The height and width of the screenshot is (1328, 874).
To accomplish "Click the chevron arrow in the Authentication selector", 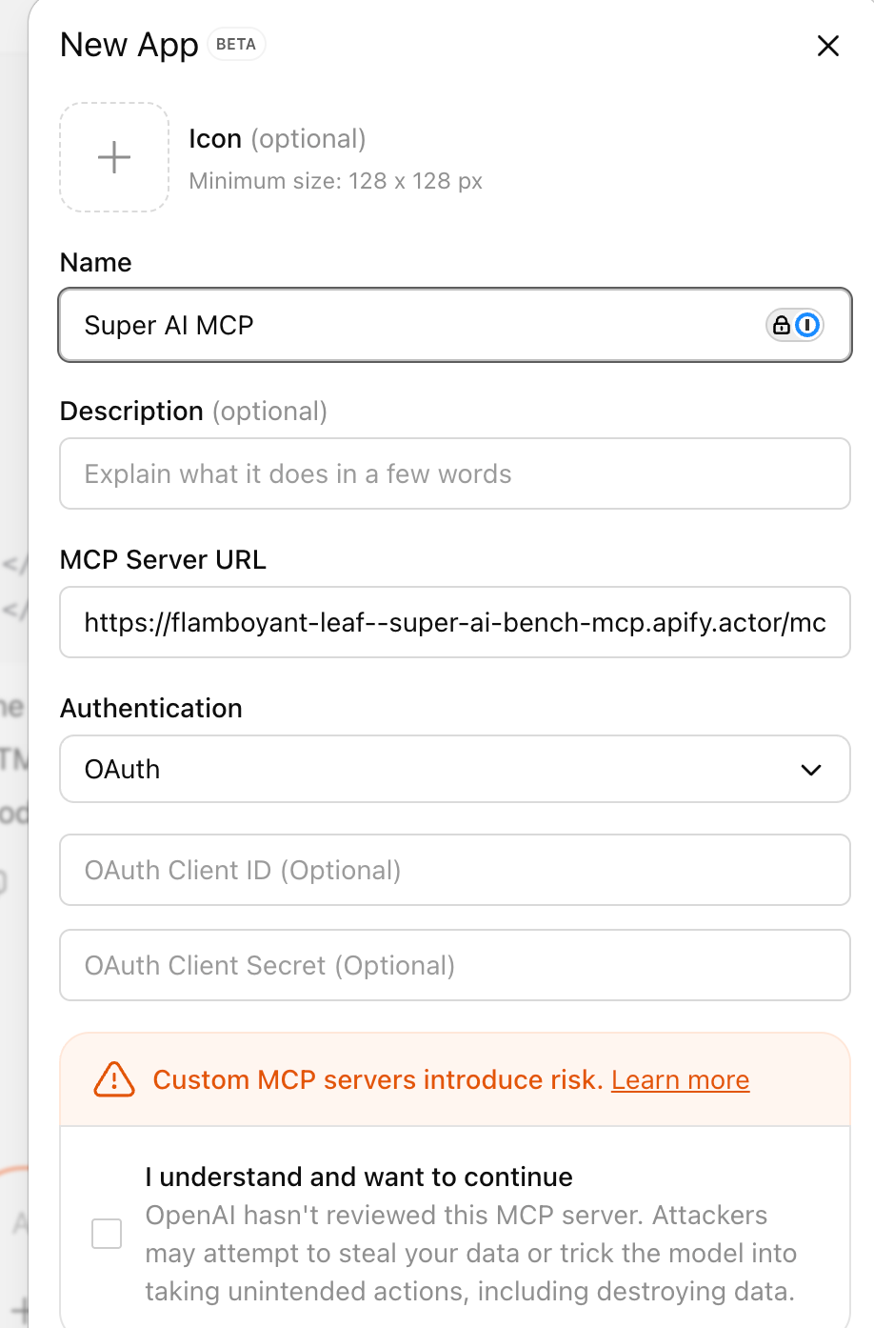I will pyautogui.click(x=810, y=770).
